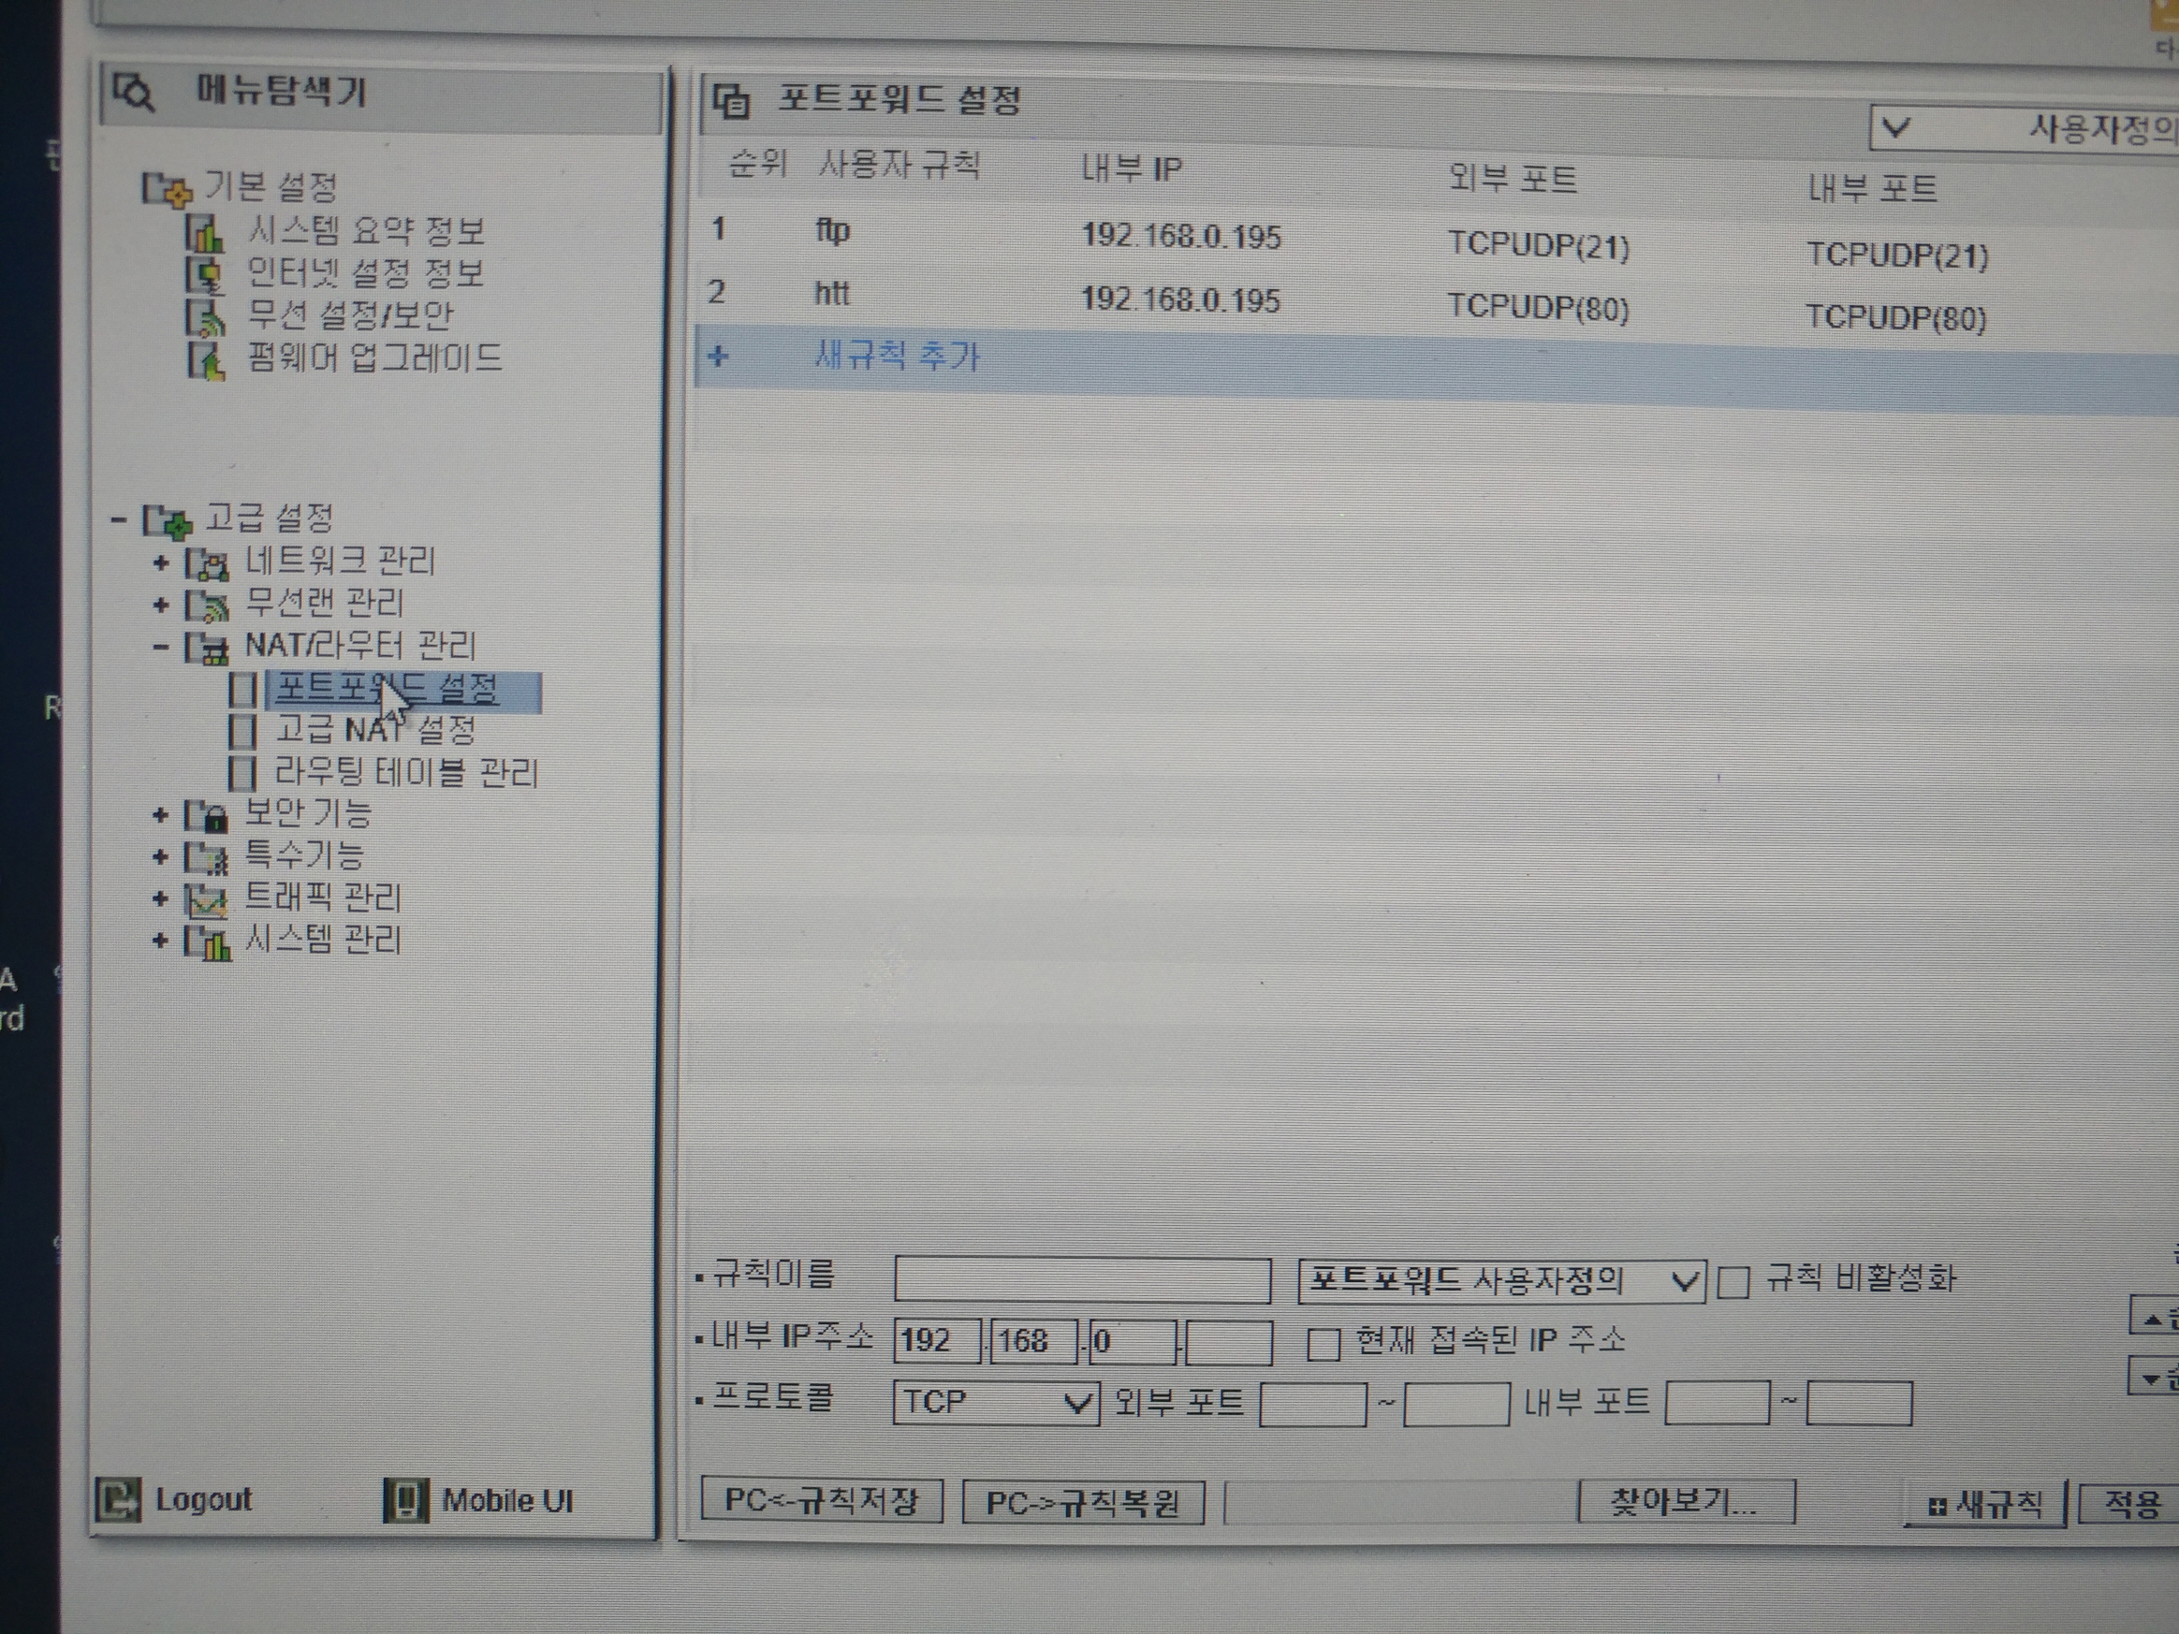Viewport: 2179px width, 1634px height.
Task: Click the move-rule-down arrow button
Action: (x=2156, y=1378)
